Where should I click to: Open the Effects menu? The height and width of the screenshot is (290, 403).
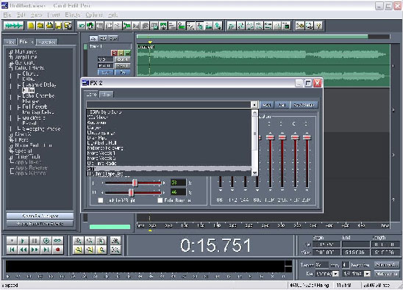point(73,15)
